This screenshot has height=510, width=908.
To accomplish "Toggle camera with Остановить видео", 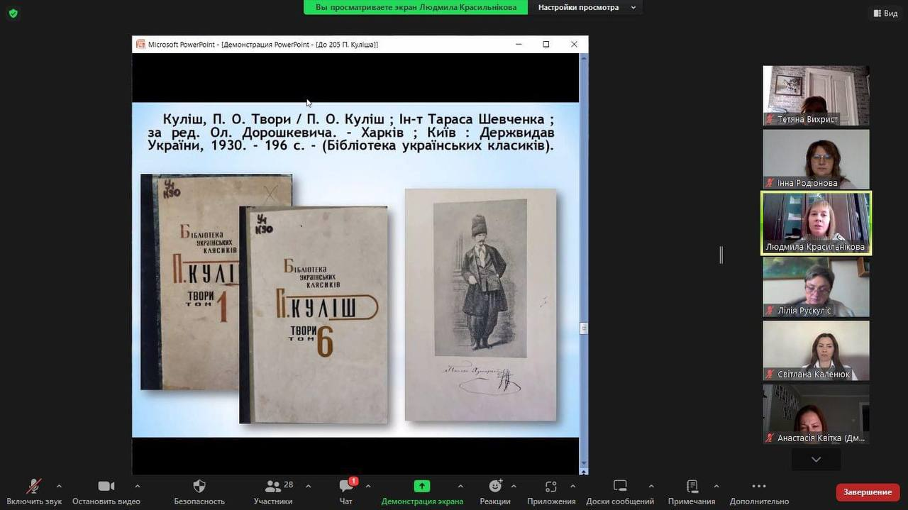I will [x=106, y=486].
